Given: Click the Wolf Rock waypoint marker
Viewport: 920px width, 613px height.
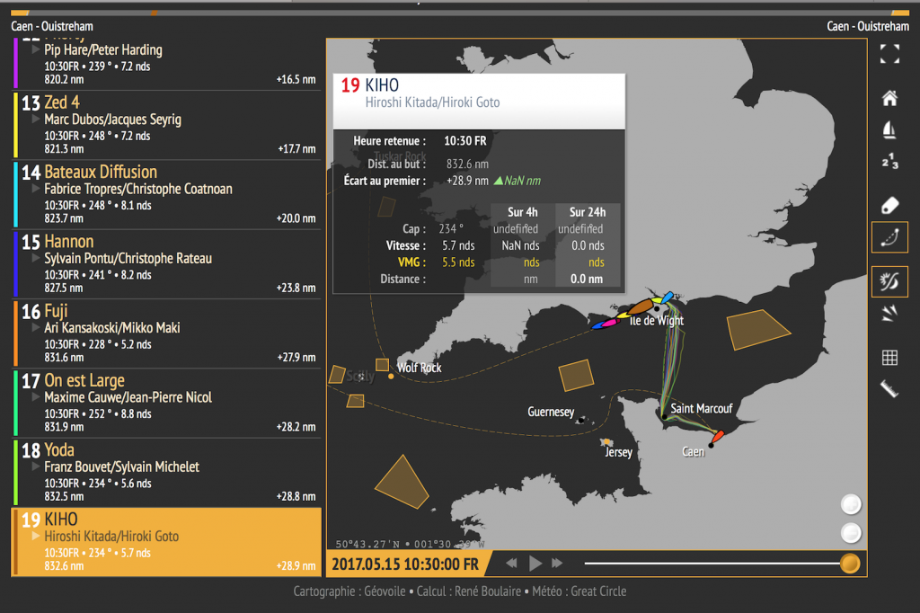Looking at the screenshot, I should (391, 377).
